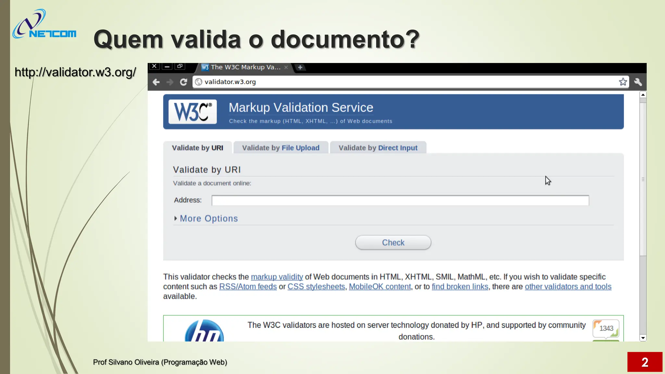Switch to Validate by Direct Input tab
Viewport: 665px width, 374px height.
point(378,148)
